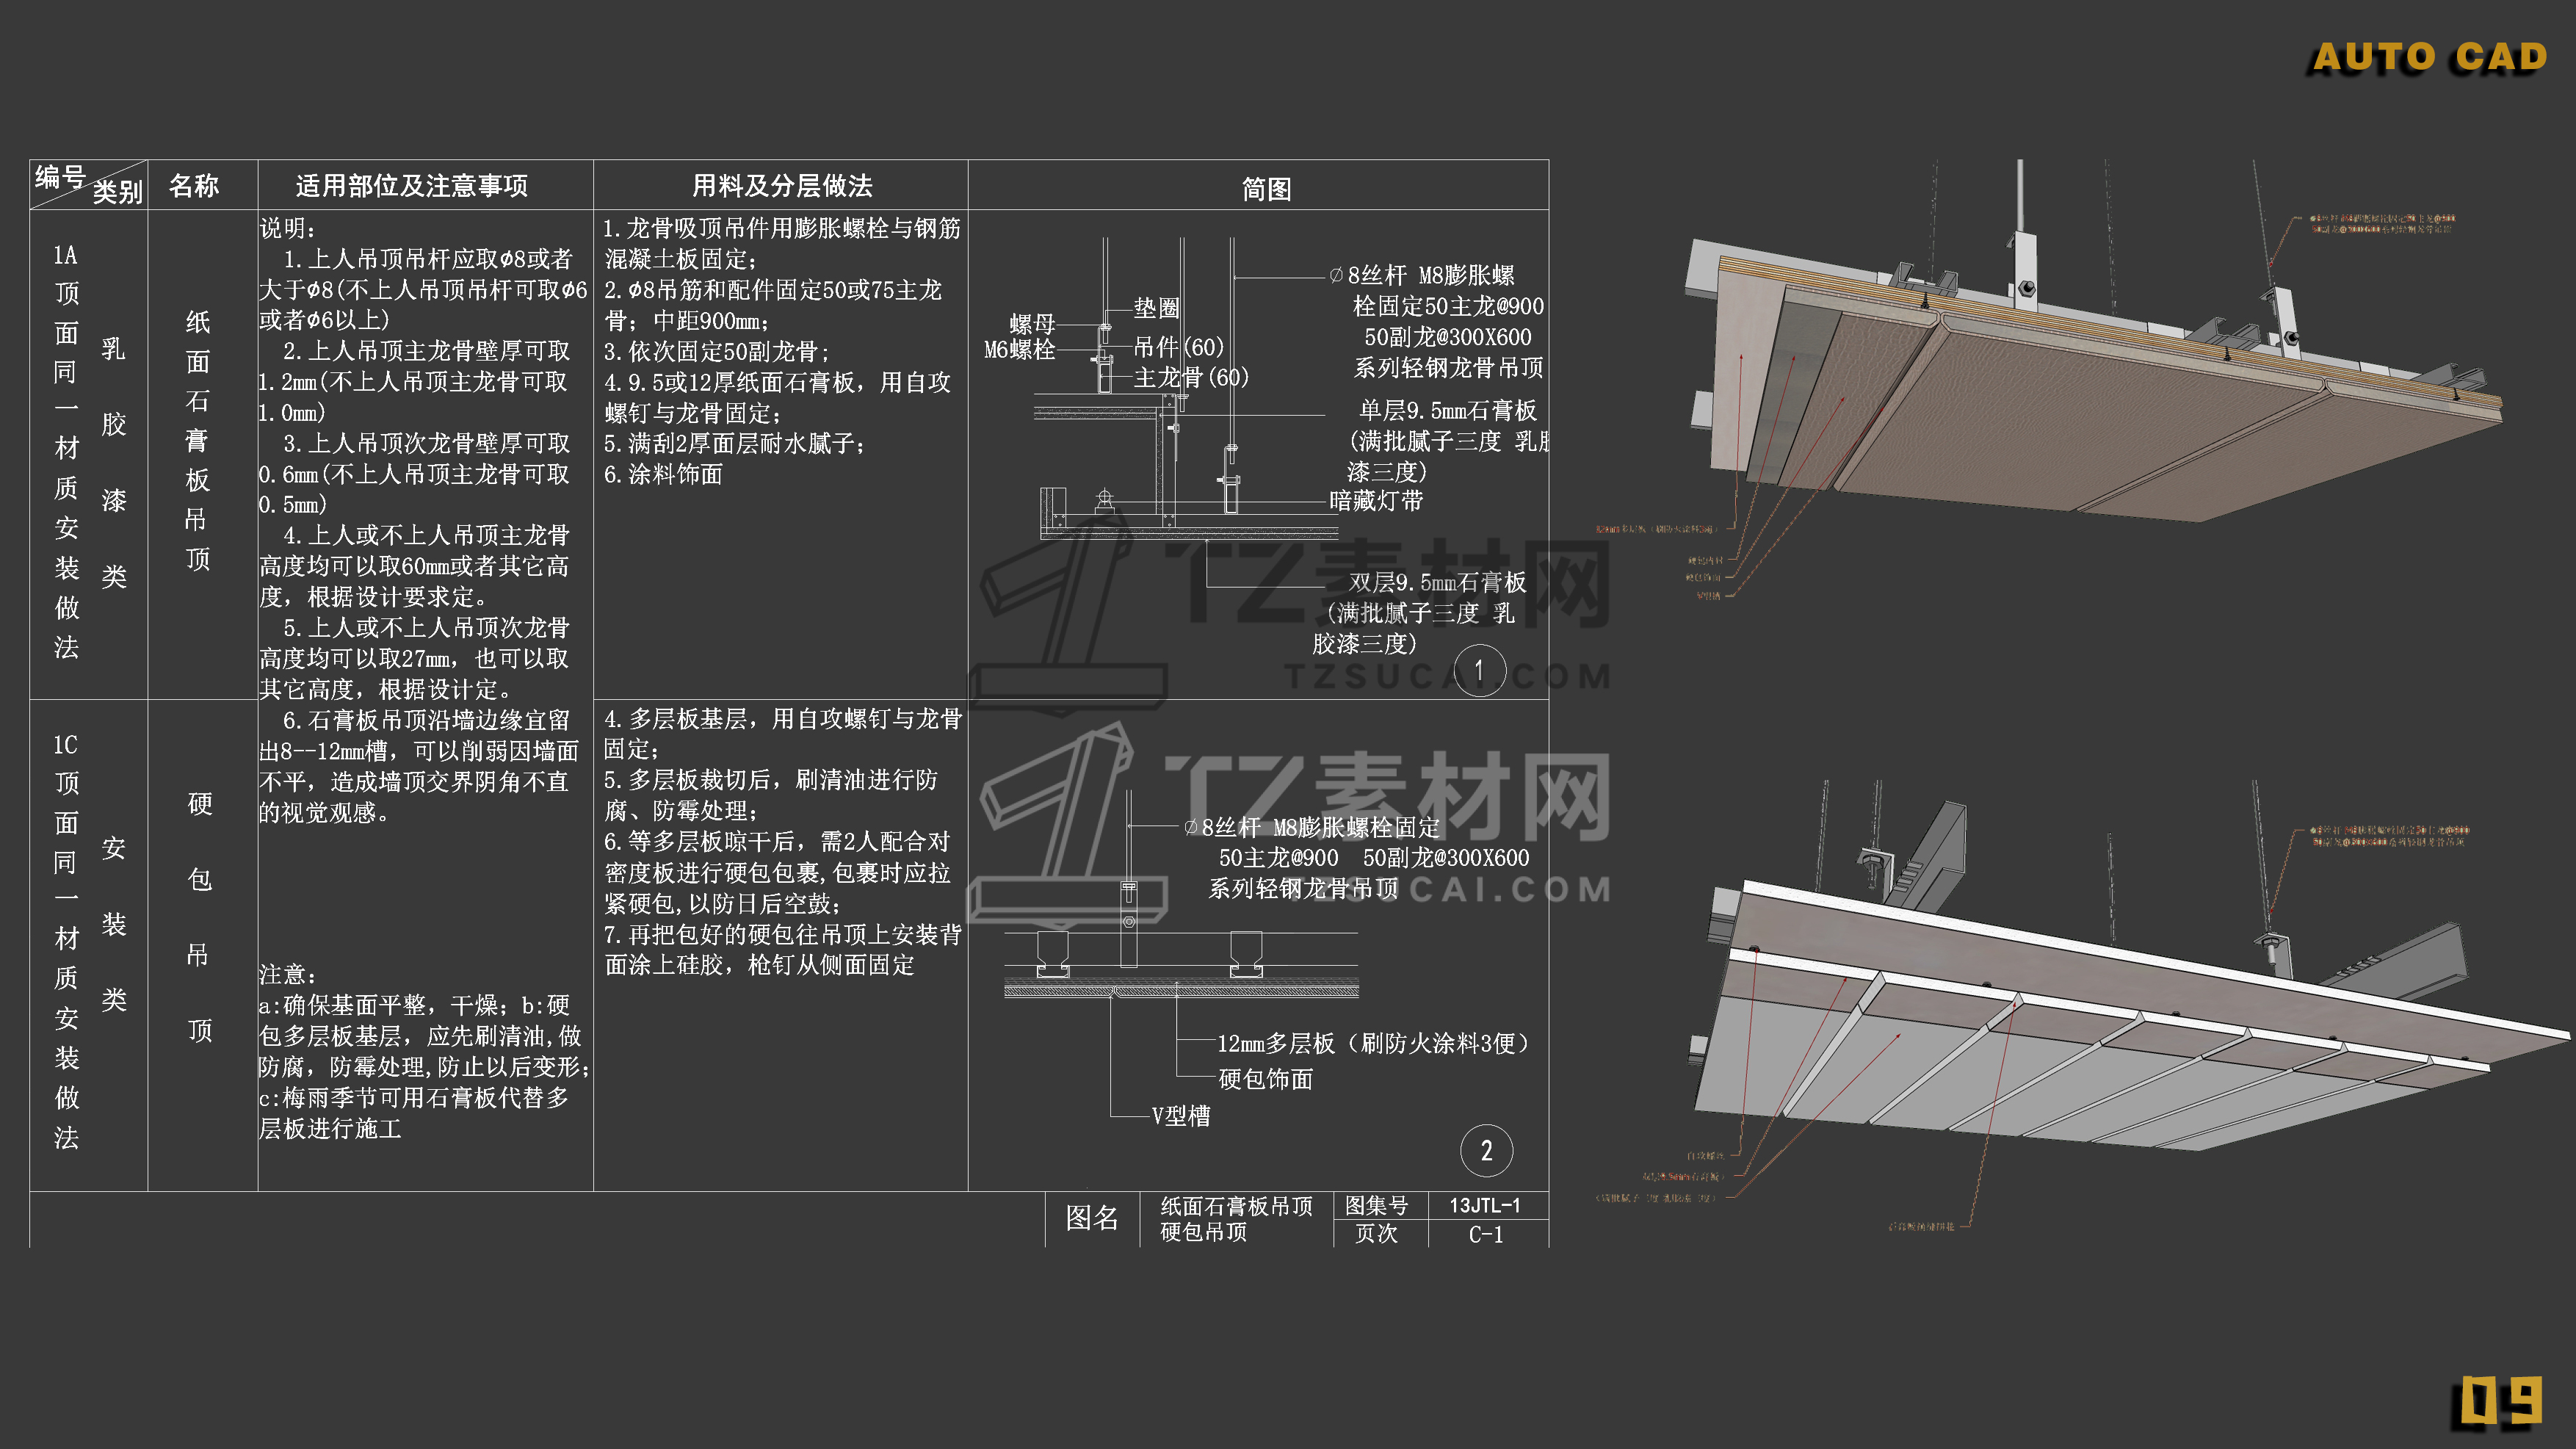The width and height of the screenshot is (2576, 1449).
Task: Click the 名称 column header
Action: (x=194, y=186)
